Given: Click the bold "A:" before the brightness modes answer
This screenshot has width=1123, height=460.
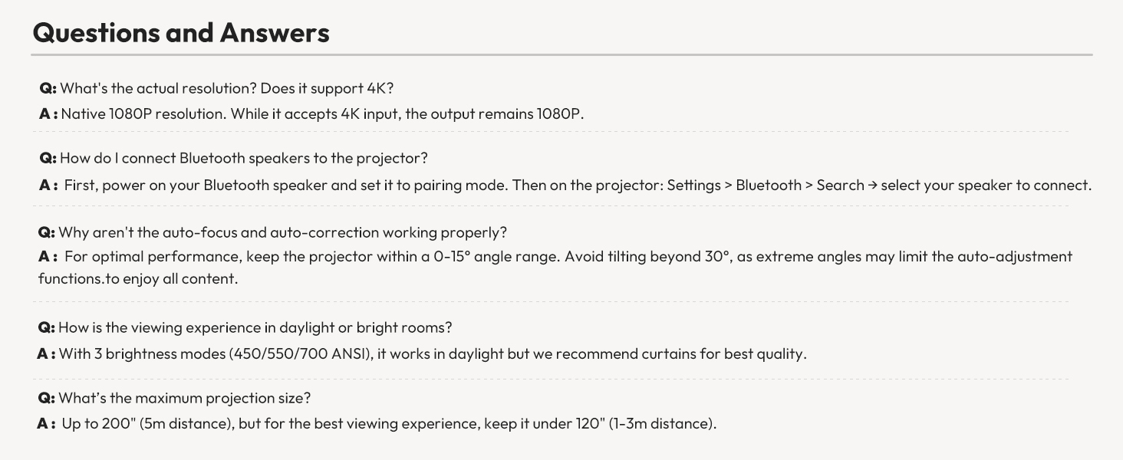Looking at the screenshot, I should pos(46,353).
